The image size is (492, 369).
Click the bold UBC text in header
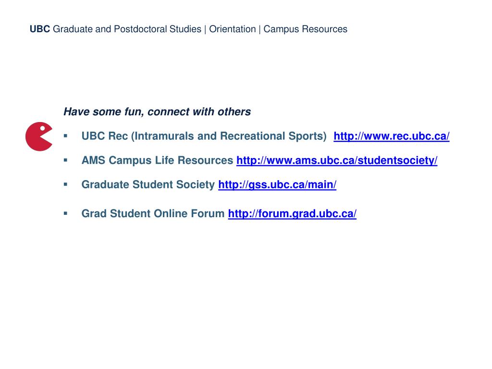(x=40, y=29)
